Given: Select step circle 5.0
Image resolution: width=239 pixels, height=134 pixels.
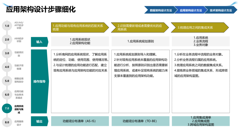Looking at the screenshot, I should [x=7, y=81].
